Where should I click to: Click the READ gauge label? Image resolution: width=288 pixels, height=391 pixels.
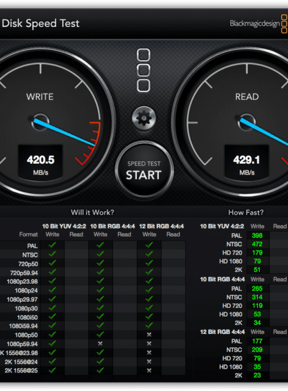pos(247,97)
